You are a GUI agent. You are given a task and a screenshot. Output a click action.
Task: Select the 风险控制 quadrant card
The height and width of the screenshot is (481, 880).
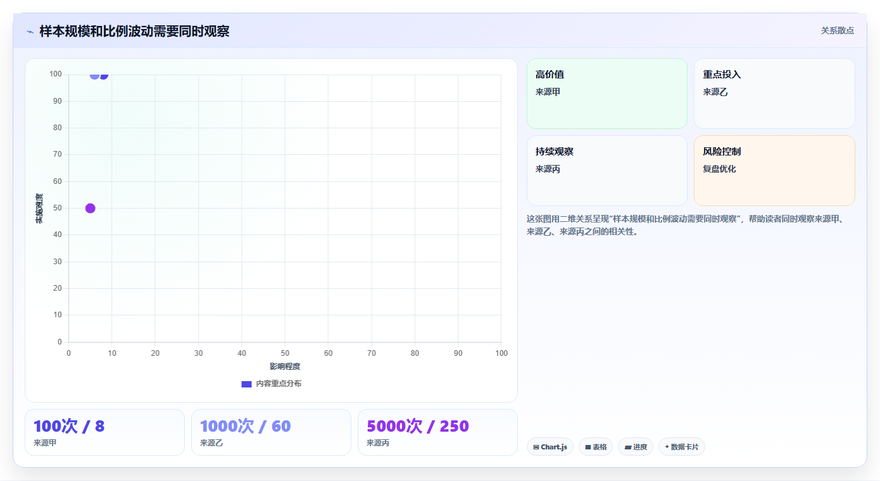click(774, 171)
